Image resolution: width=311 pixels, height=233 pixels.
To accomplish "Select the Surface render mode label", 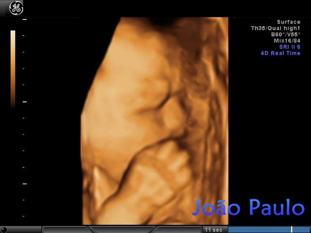I will pos(289,22).
